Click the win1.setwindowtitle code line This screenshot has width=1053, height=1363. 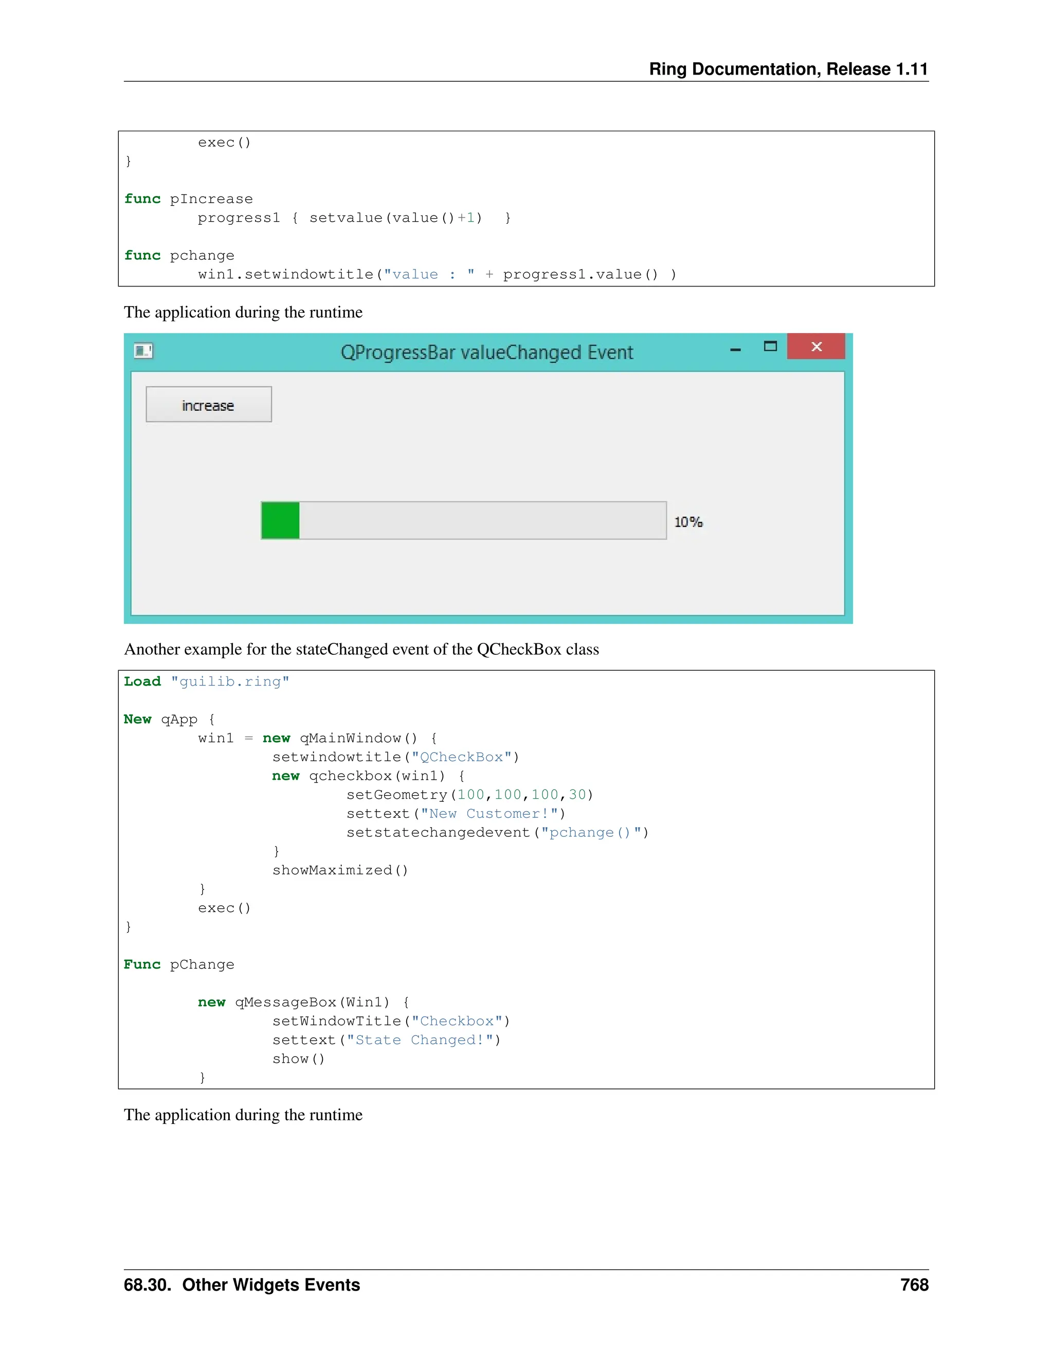click(437, 275)
